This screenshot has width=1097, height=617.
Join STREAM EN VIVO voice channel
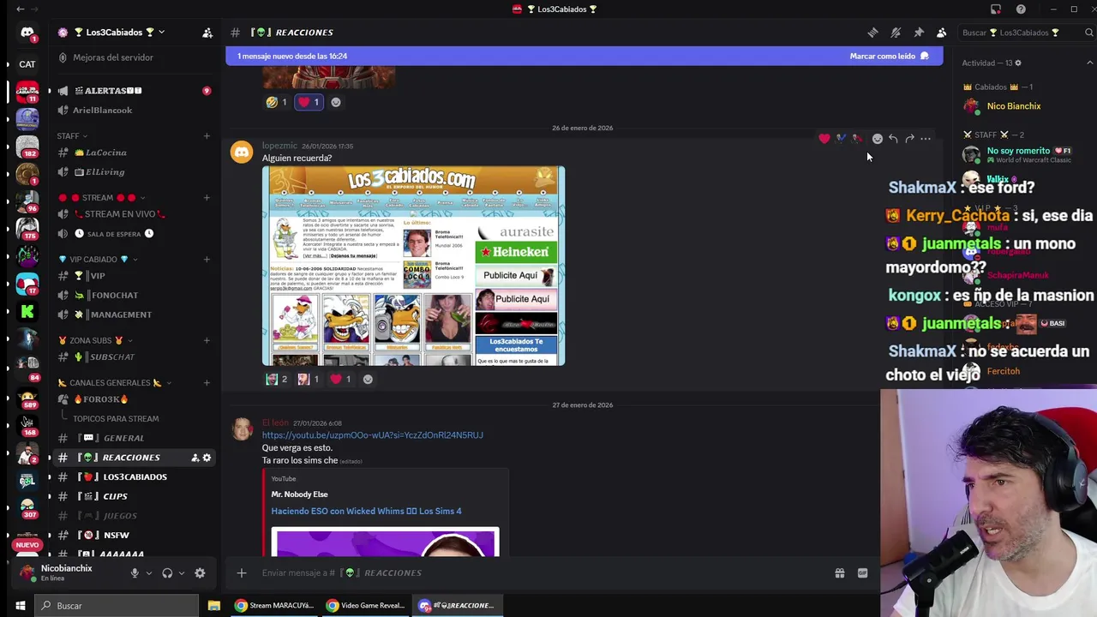tap(133, 214)
